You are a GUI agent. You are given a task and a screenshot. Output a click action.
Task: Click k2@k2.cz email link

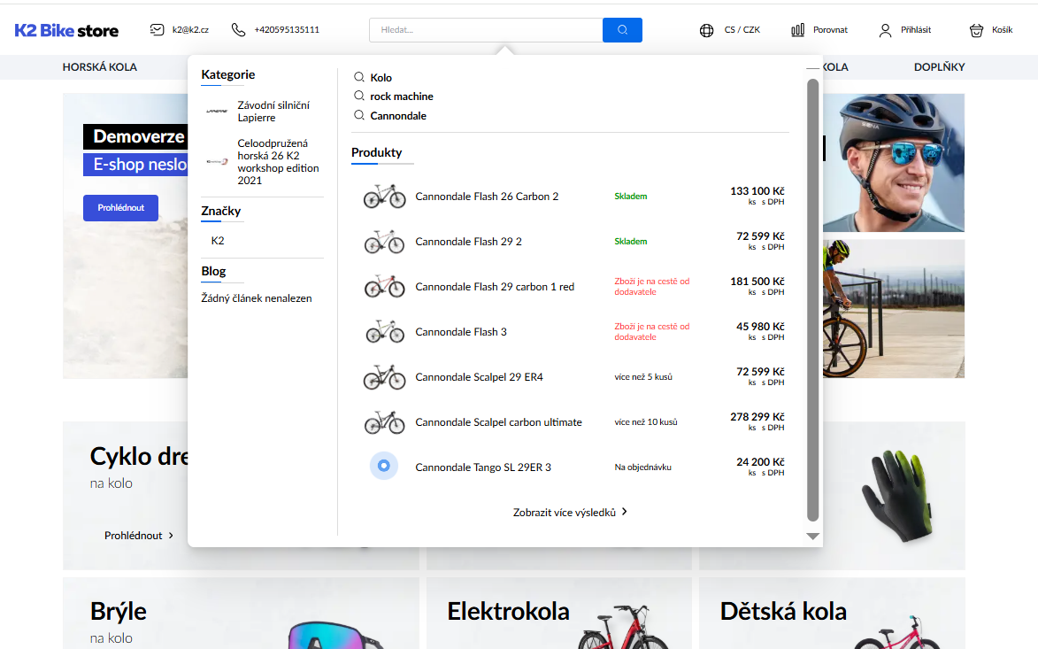[190, 30]
